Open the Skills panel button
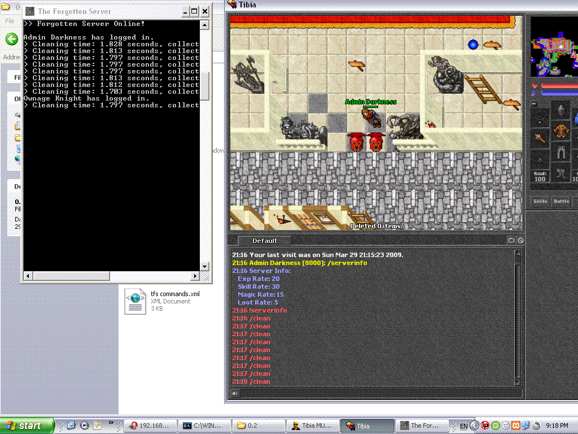The width and height of the screenshot is (578, 434). pyautogui.click(x=540, y=201)
